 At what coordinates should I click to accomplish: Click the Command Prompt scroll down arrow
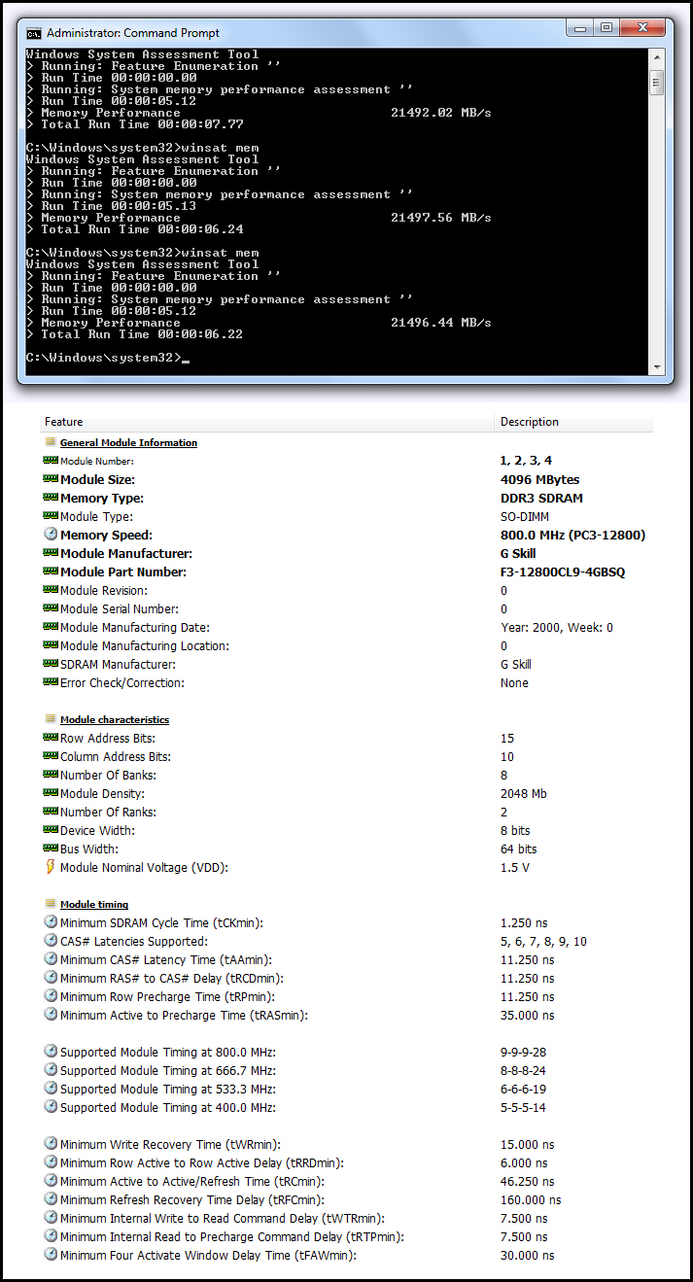(x=657, y=367)
